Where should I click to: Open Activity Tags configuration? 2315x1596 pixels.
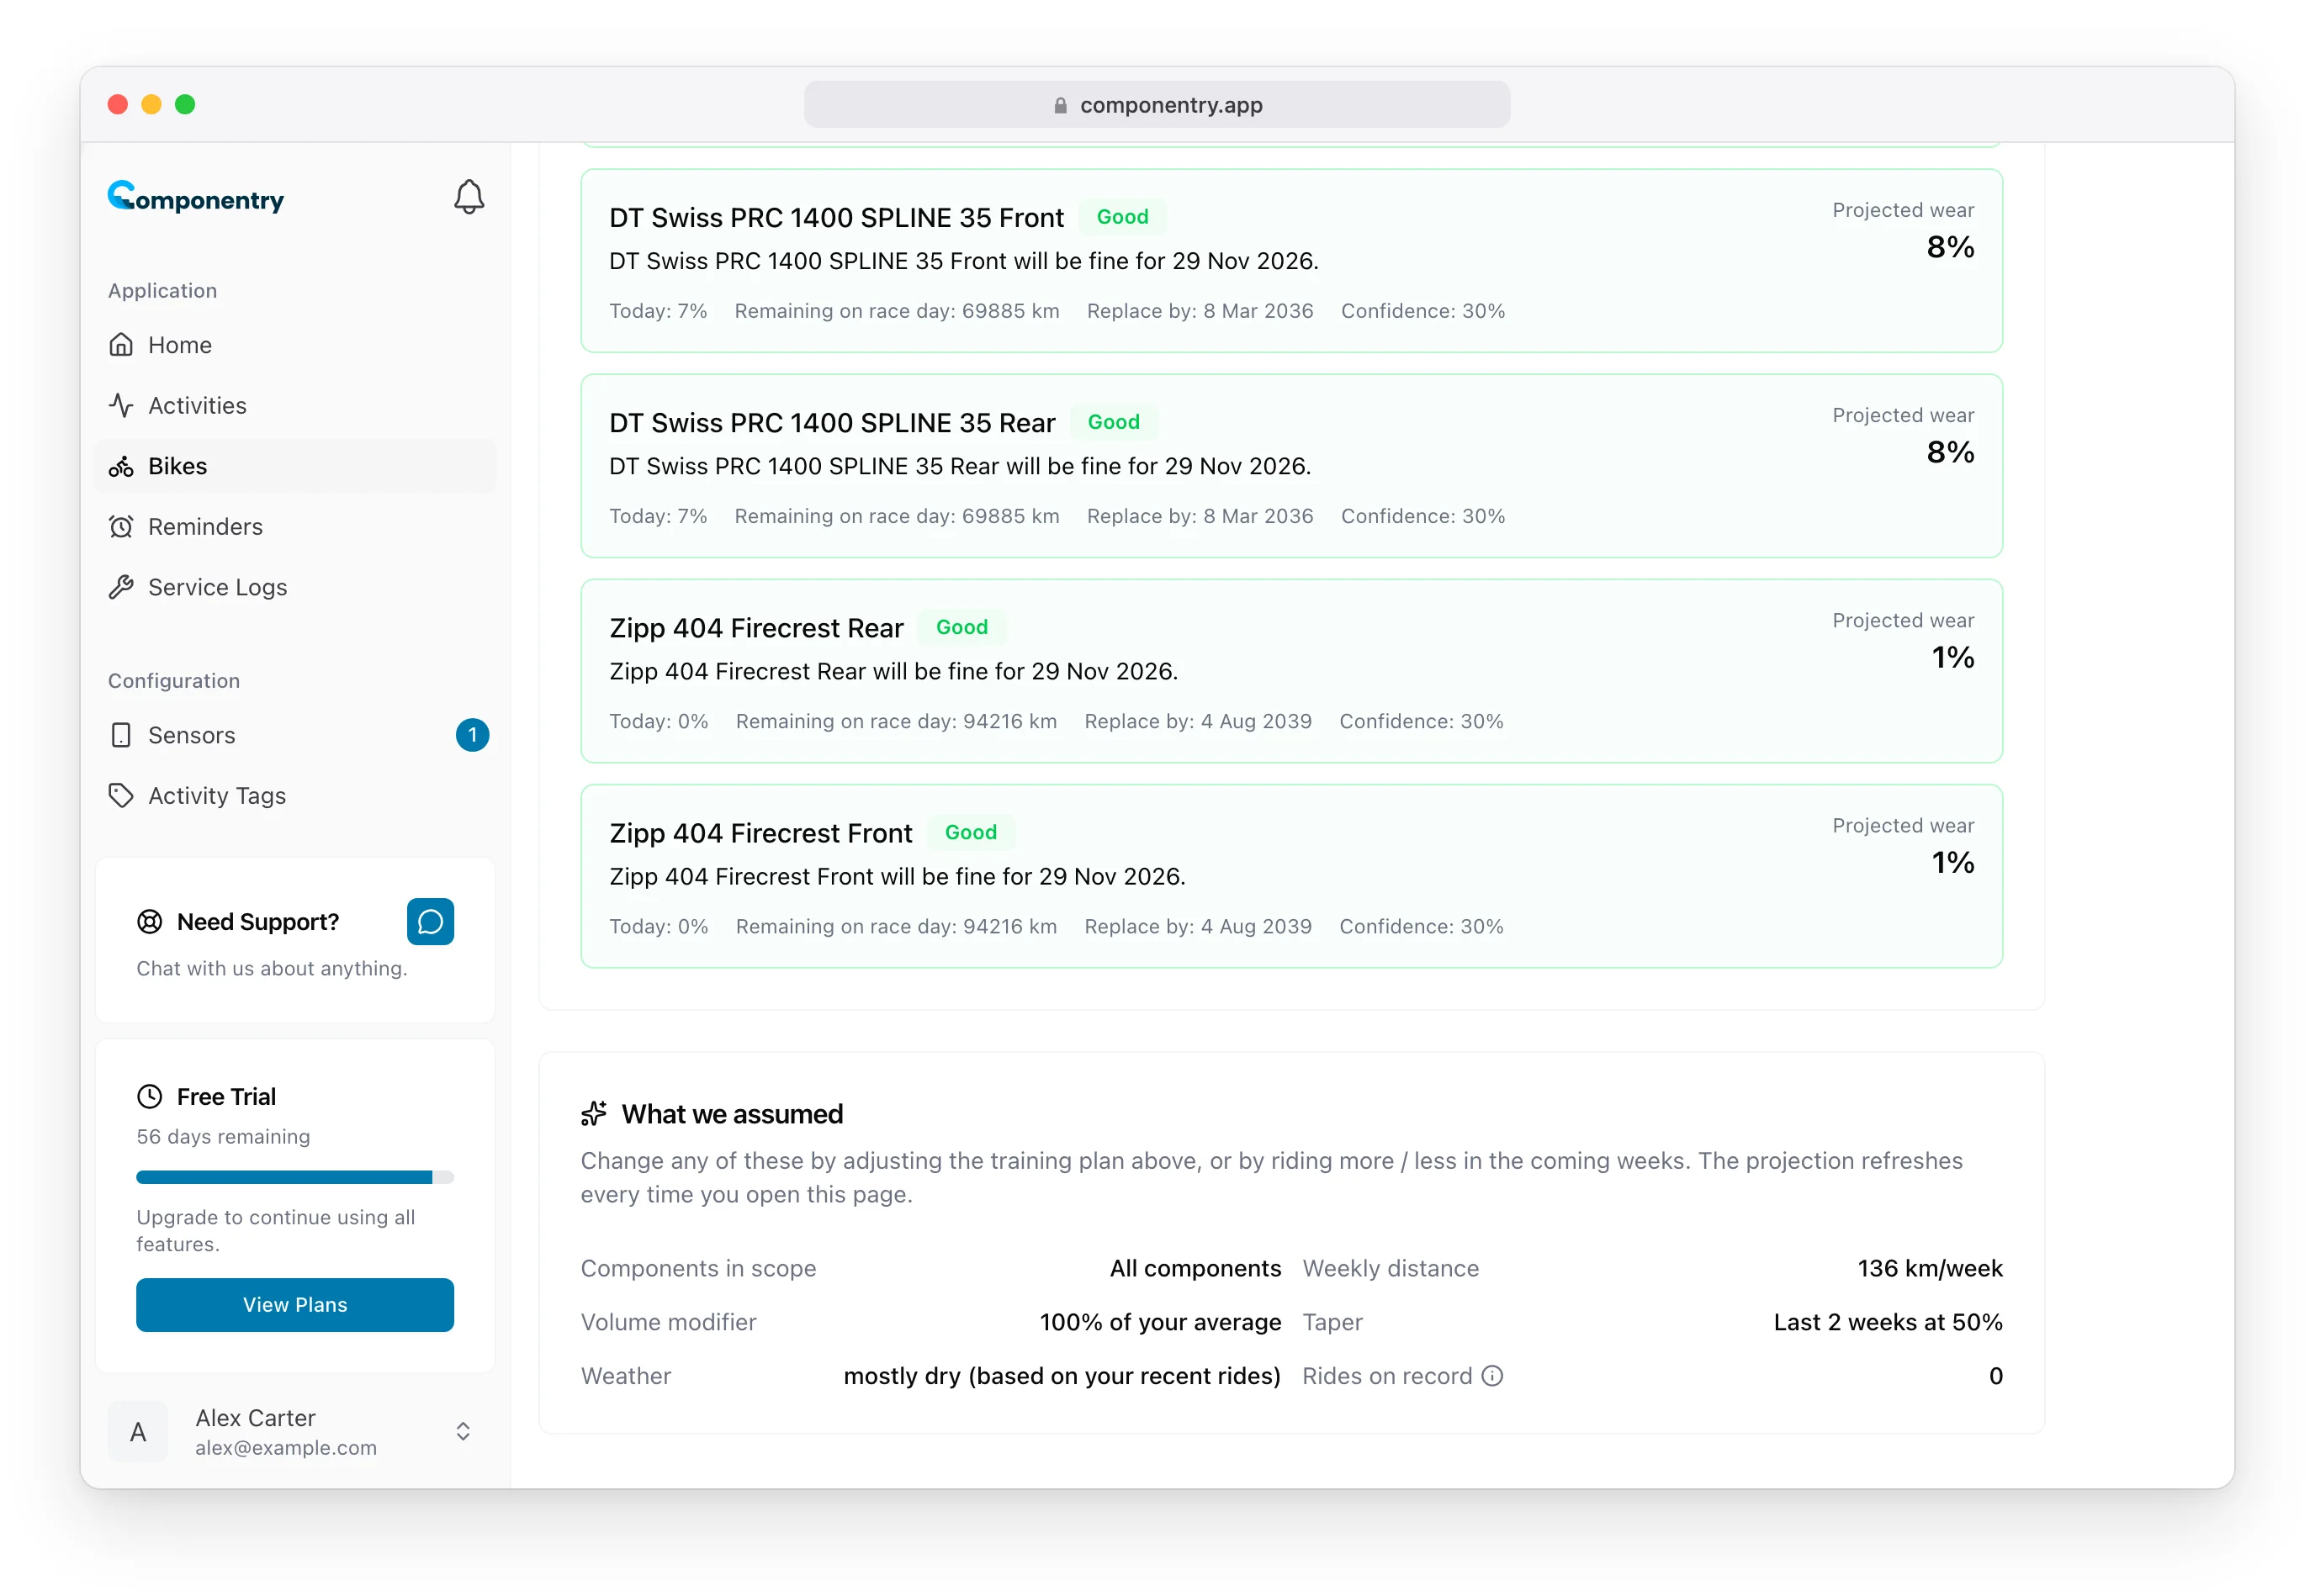pos(295,796)
